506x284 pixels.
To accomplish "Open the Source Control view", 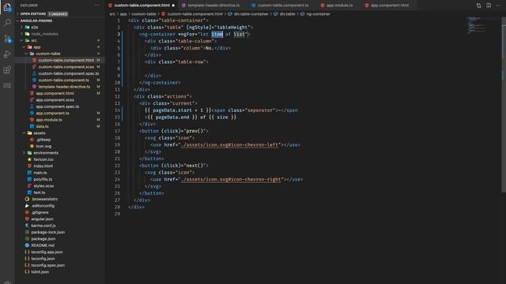I will (x=7, y=39).
